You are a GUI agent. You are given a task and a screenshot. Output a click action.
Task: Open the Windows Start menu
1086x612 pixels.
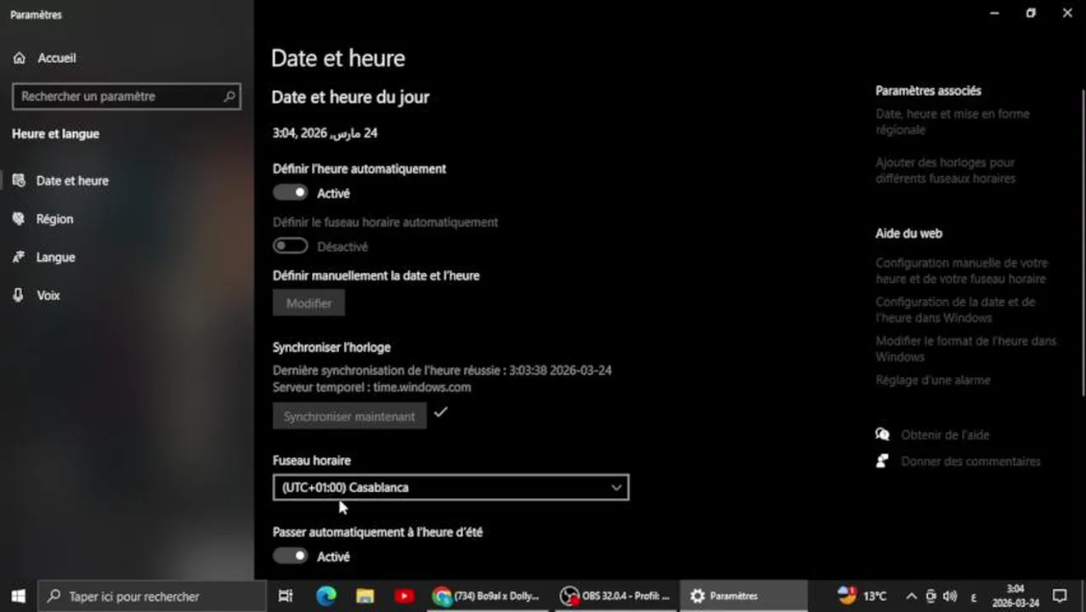[x=18, y=596]
